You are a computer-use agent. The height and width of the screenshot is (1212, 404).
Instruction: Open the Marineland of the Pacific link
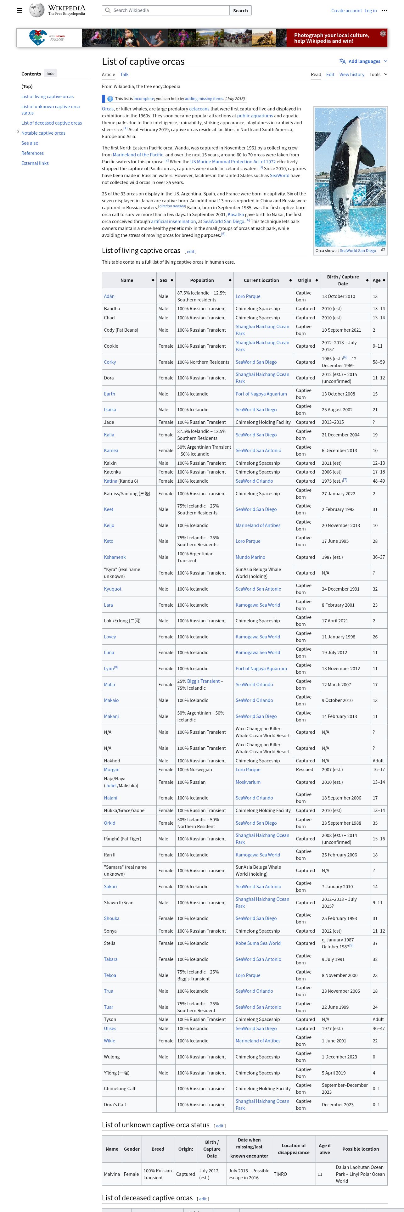(x=138, y=155)
